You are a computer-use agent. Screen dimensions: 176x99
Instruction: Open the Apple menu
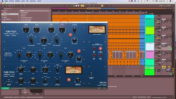2,1
